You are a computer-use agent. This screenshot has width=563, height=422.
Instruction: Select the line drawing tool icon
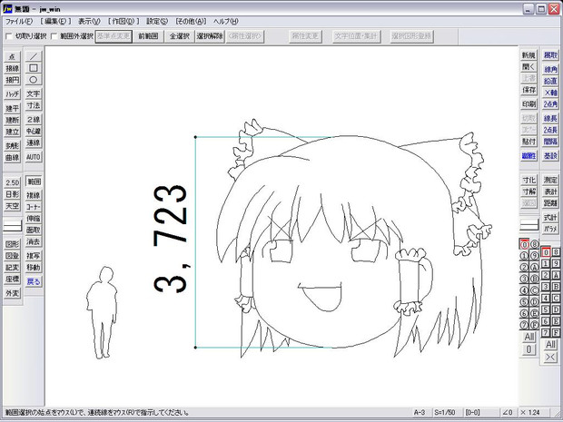click(x=34, y=56)
